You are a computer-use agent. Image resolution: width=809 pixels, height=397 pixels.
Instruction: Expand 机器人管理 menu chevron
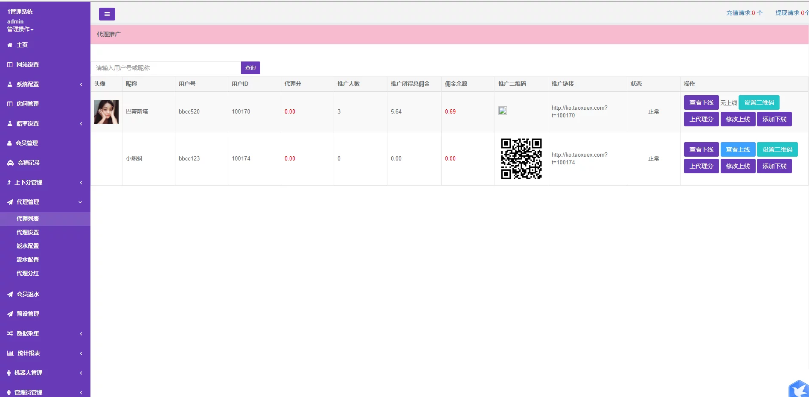pyautogui.click(x=81, y=373)
